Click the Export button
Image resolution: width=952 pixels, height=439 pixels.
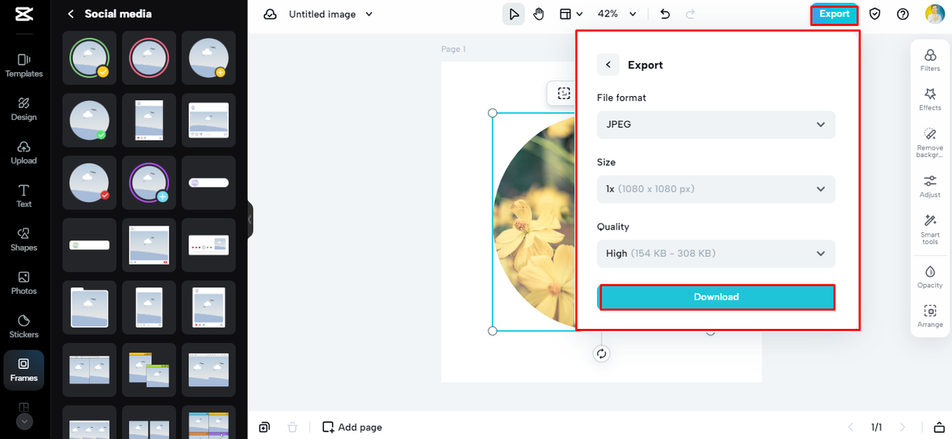point(834,14)
